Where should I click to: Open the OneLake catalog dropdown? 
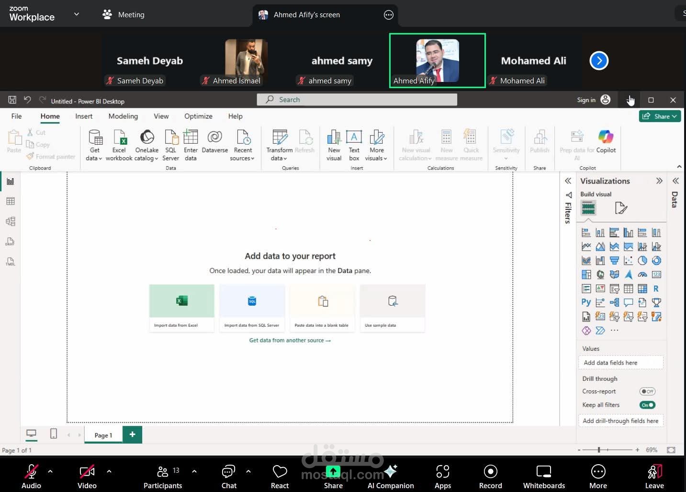pos(146,145)
